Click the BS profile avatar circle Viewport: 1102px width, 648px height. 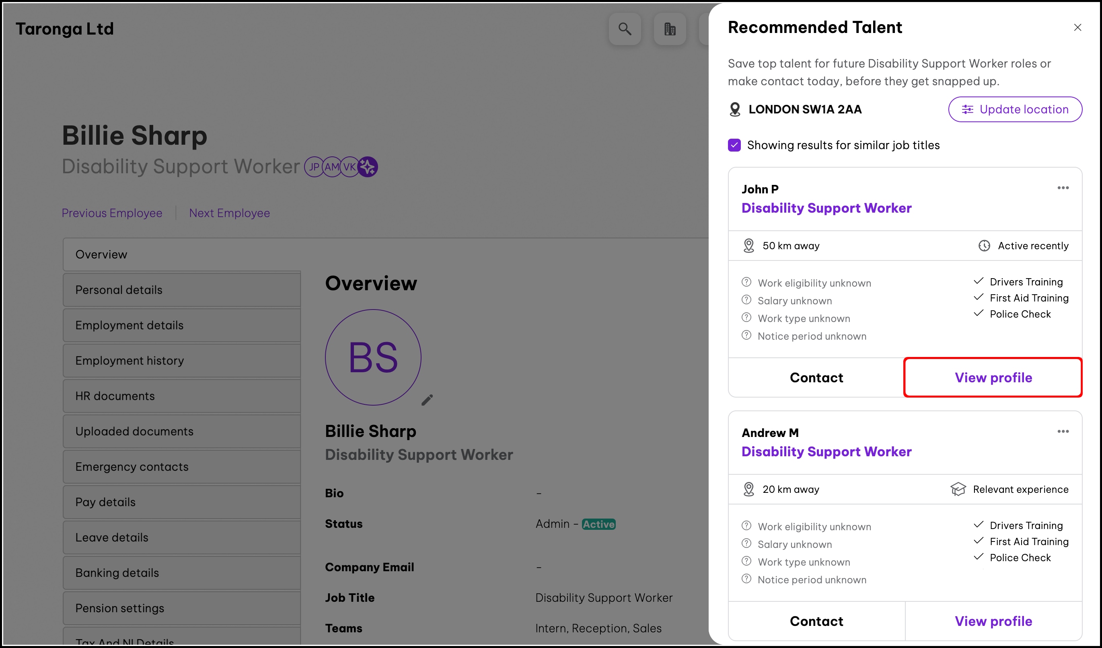coord(373,357)
